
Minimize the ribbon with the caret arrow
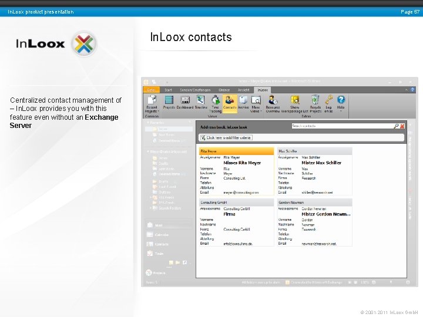[407, 90]
